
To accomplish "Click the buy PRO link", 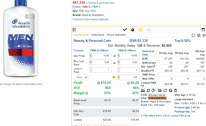I will 90,11.
